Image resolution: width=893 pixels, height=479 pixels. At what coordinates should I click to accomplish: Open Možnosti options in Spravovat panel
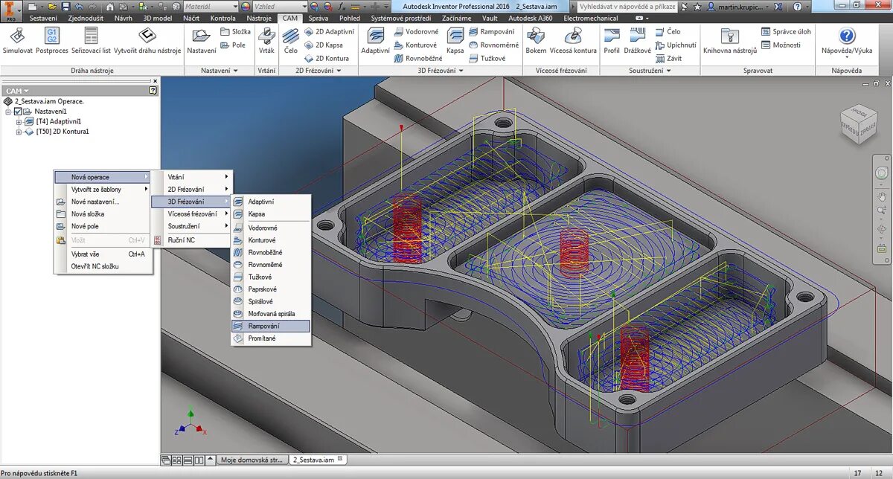[x=781, y=45]
